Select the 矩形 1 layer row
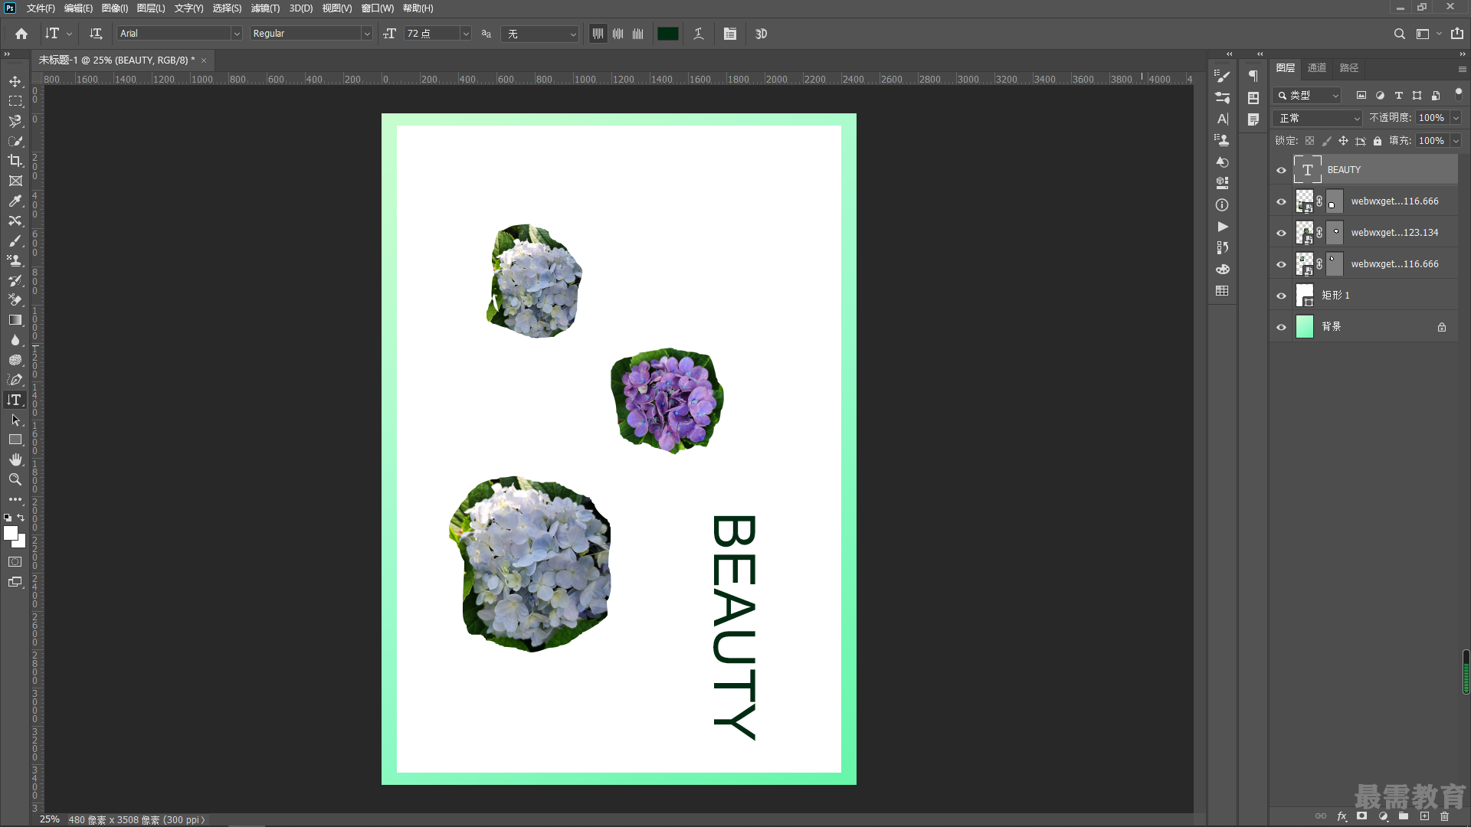Screen dimensions: 1471x827 [1364, 296]
